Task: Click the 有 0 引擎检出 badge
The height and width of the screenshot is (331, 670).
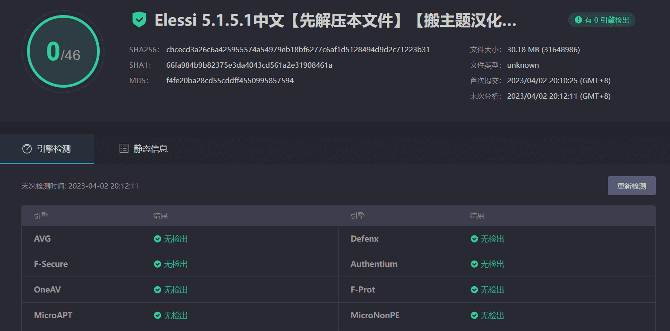Action: [601, 20]
